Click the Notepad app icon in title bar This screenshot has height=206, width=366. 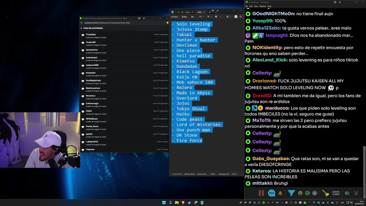[x=172, y=12]
